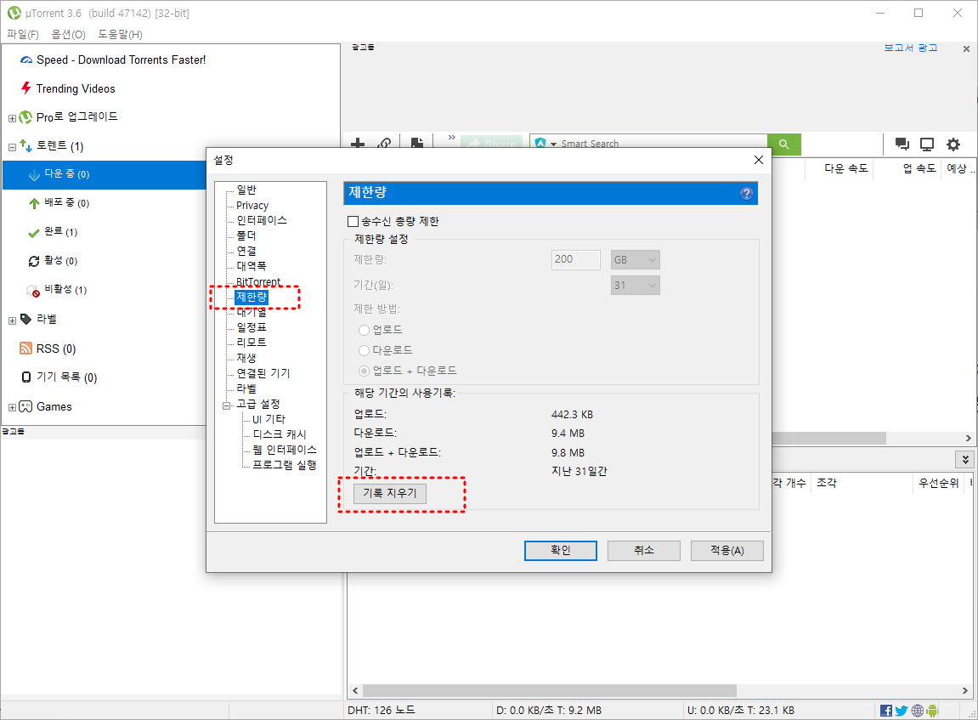This screenshot has width=978, height=720.
Task: Expand the Pro로 업그레이드 tree node
Action: 12,118
